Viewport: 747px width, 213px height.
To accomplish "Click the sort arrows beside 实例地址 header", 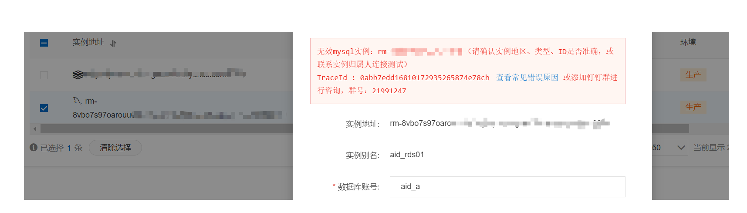I will tap(113, 44).
